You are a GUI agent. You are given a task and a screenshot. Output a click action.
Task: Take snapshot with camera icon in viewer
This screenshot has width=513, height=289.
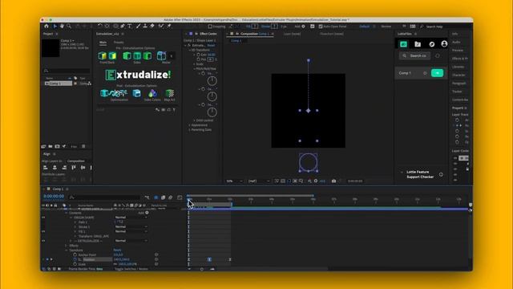point(333,181)
